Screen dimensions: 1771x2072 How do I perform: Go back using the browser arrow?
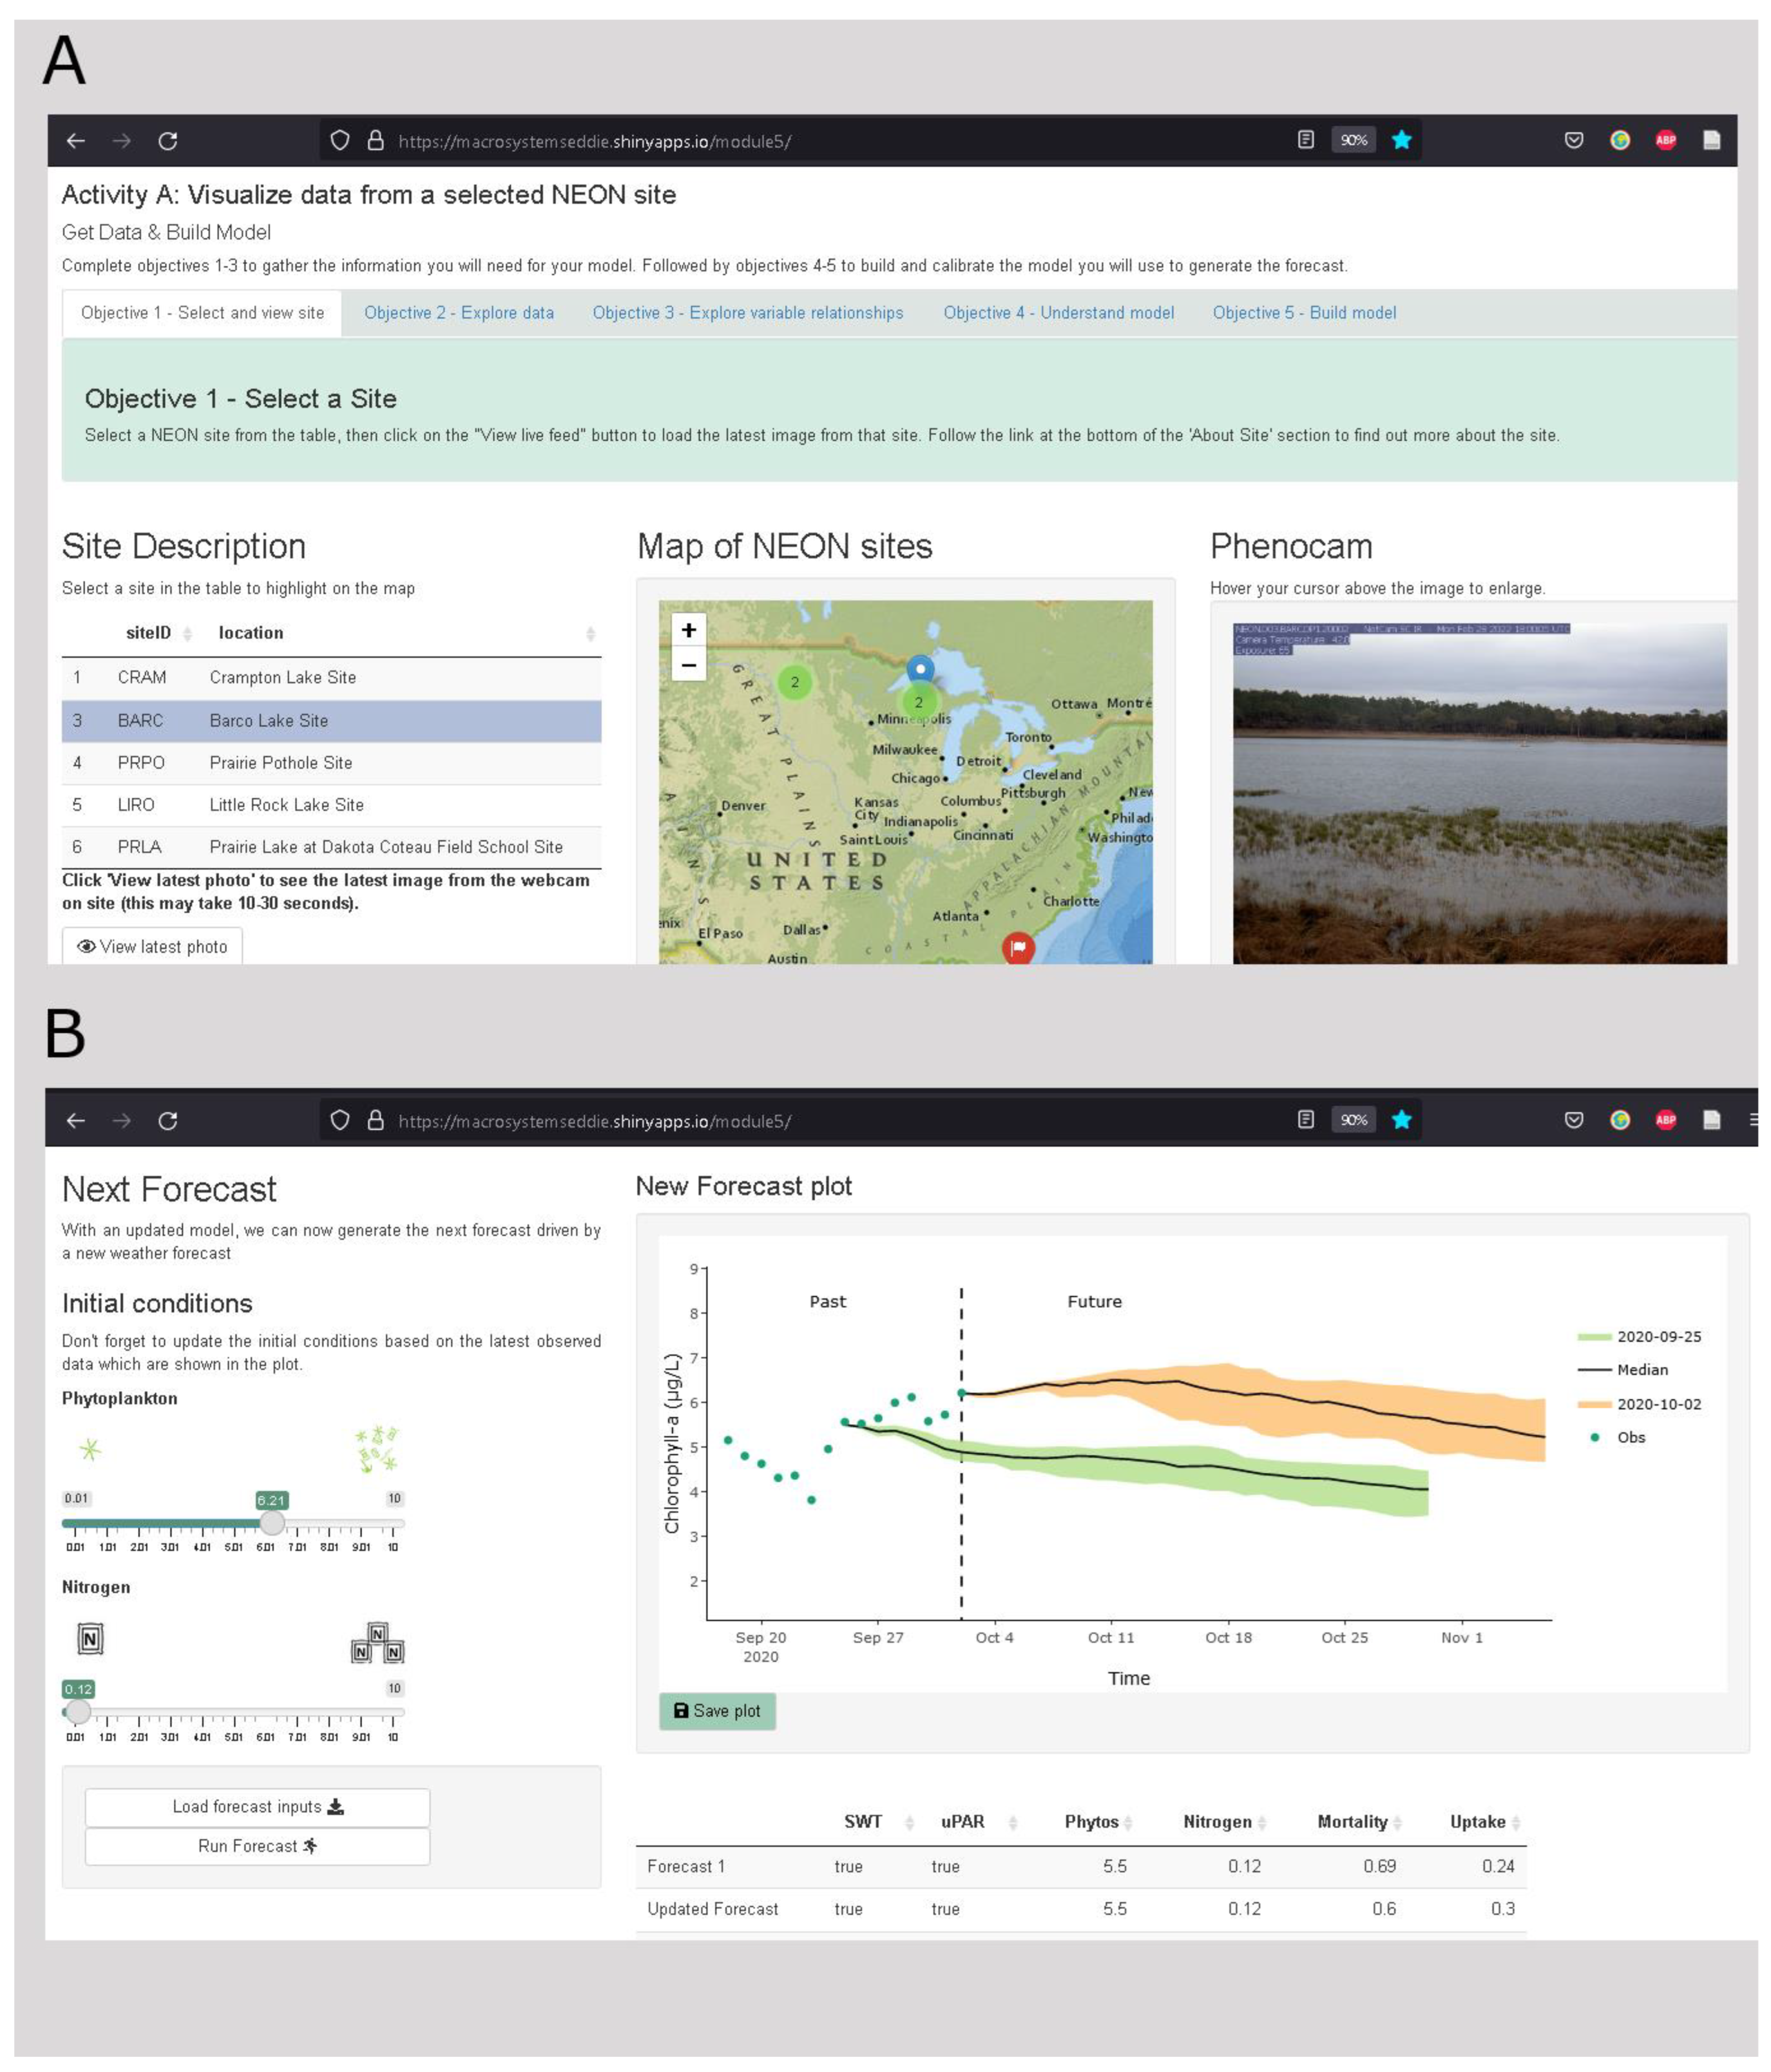click(75, 141)
